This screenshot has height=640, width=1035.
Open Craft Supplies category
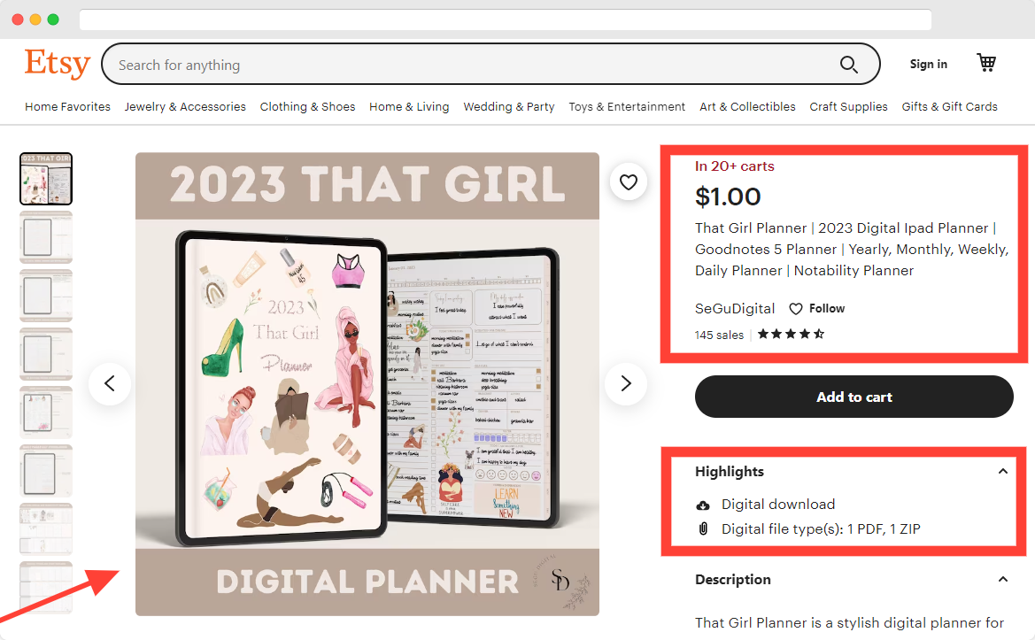[x=848, y=107]
